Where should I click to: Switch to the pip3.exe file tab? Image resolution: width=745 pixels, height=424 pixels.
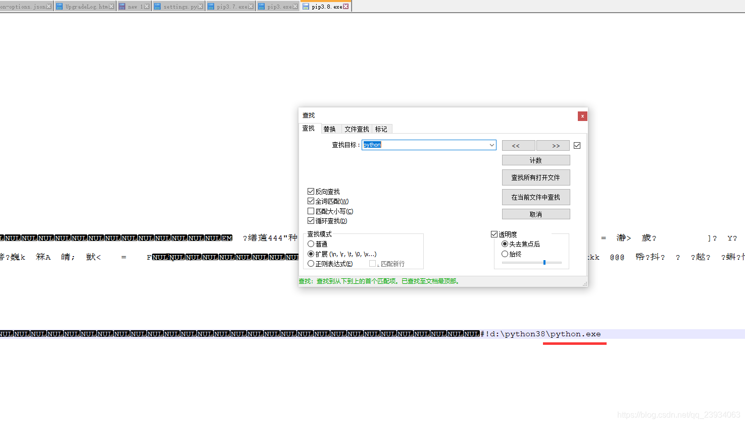tap(278, 7)
